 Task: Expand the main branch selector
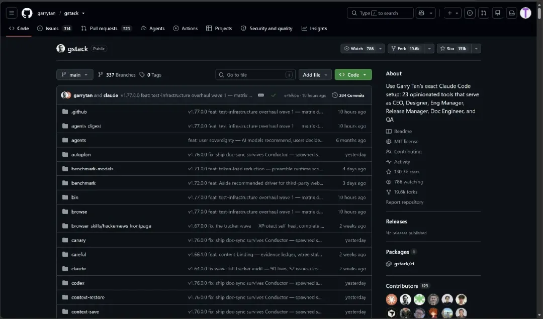click(75, 75)
